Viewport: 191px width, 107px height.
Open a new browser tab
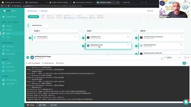[146, 2]
